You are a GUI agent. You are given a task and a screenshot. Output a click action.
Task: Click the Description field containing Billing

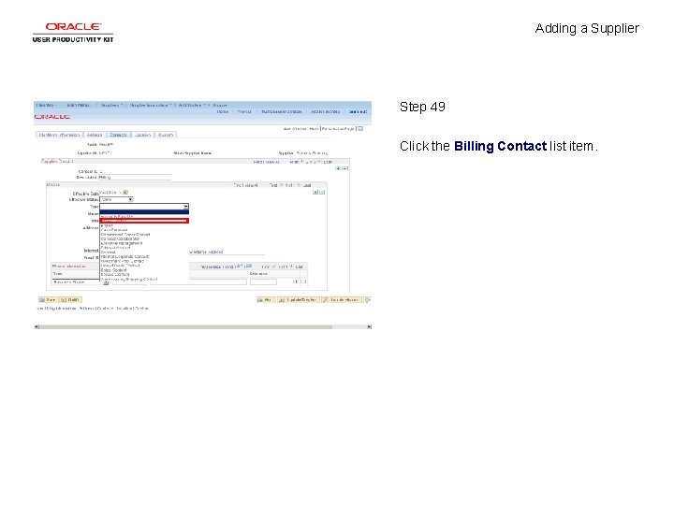tap(135, 178)
